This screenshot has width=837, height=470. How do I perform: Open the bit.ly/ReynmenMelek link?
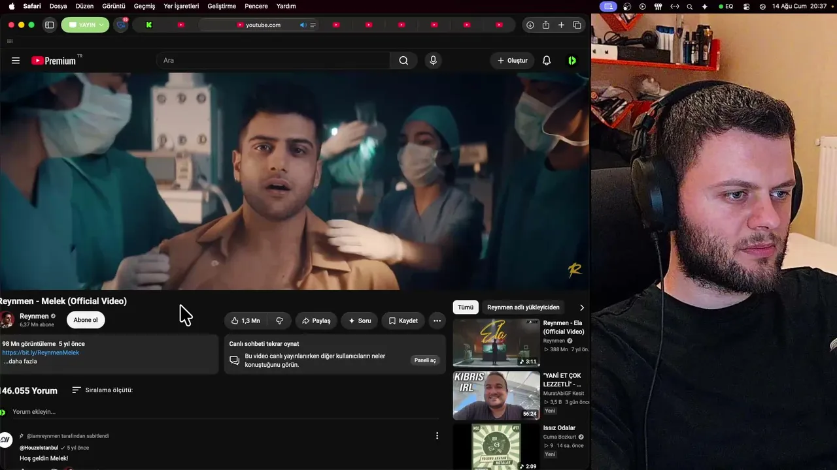pos(41,352)
